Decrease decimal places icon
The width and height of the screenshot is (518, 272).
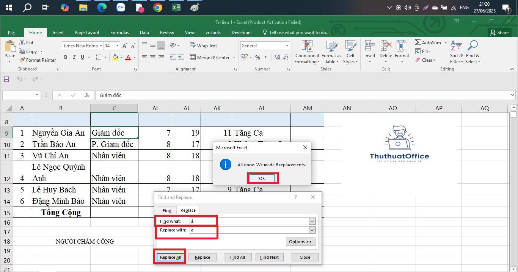tap(286, 57)
